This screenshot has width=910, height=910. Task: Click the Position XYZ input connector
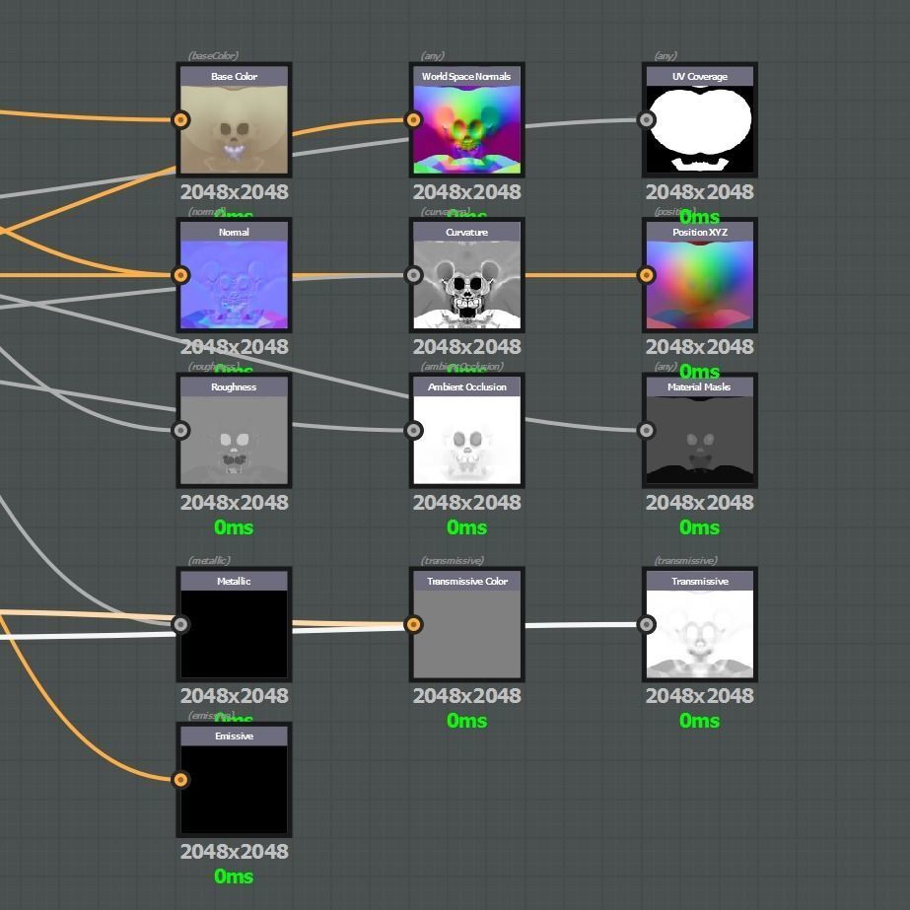(647, 275)
